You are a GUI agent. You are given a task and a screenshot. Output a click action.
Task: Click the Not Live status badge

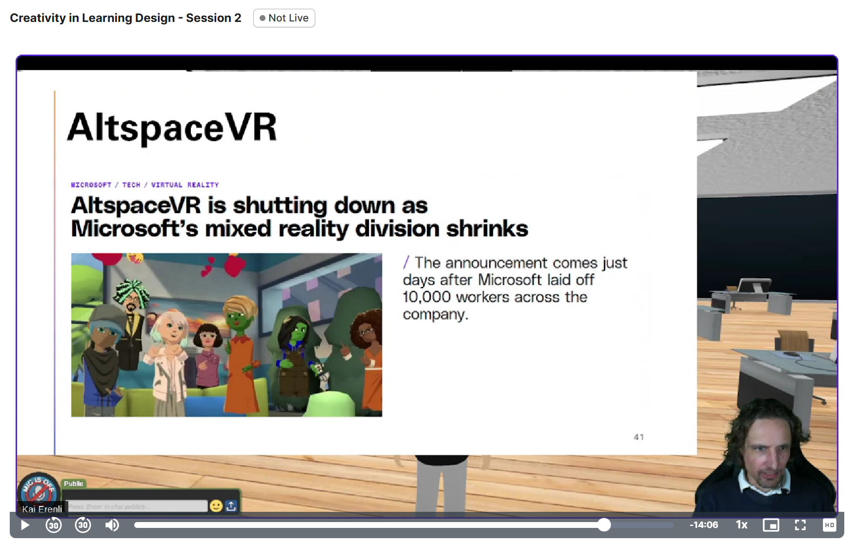[284, 18]
